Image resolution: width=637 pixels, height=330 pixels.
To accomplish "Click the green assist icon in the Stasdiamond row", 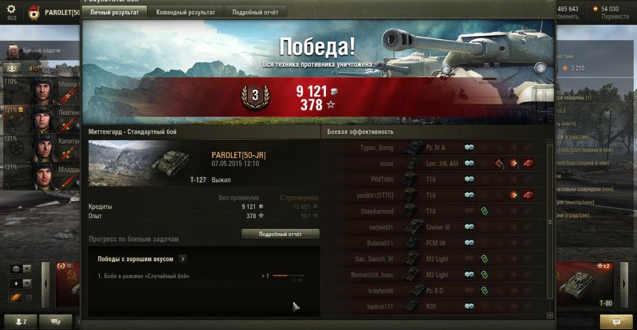I will (x=484, y=211).
